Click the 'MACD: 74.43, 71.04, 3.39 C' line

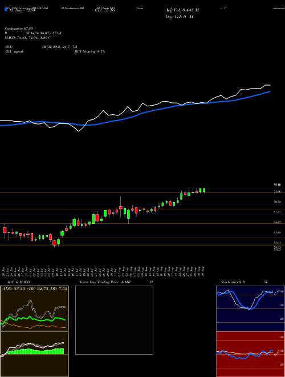point(27,38)
